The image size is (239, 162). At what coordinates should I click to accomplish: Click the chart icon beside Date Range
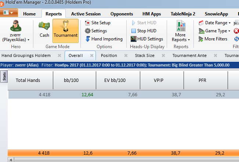click(x=236, y=23)
